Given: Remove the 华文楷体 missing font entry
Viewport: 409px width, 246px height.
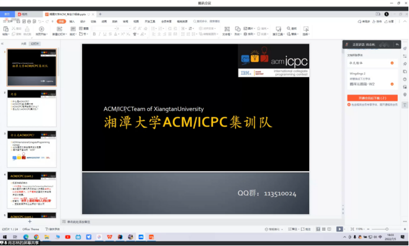Looking at the screenshot, I should point(392,63).
